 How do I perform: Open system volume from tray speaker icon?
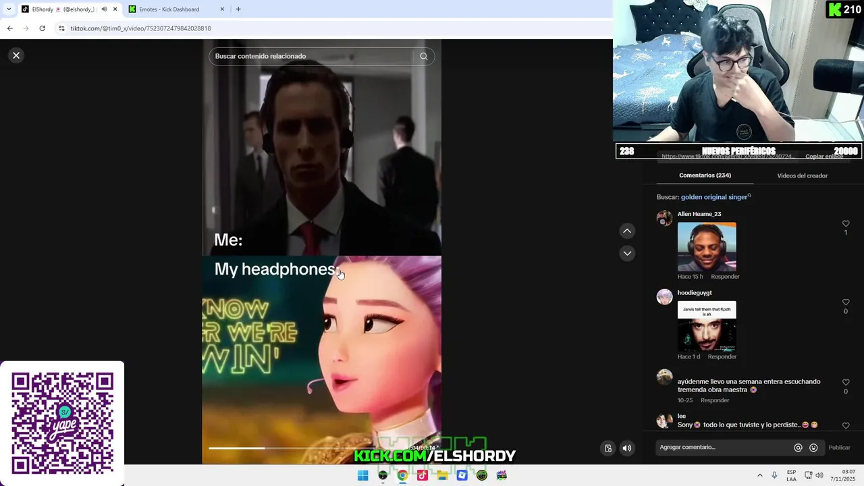pos(819,475)
